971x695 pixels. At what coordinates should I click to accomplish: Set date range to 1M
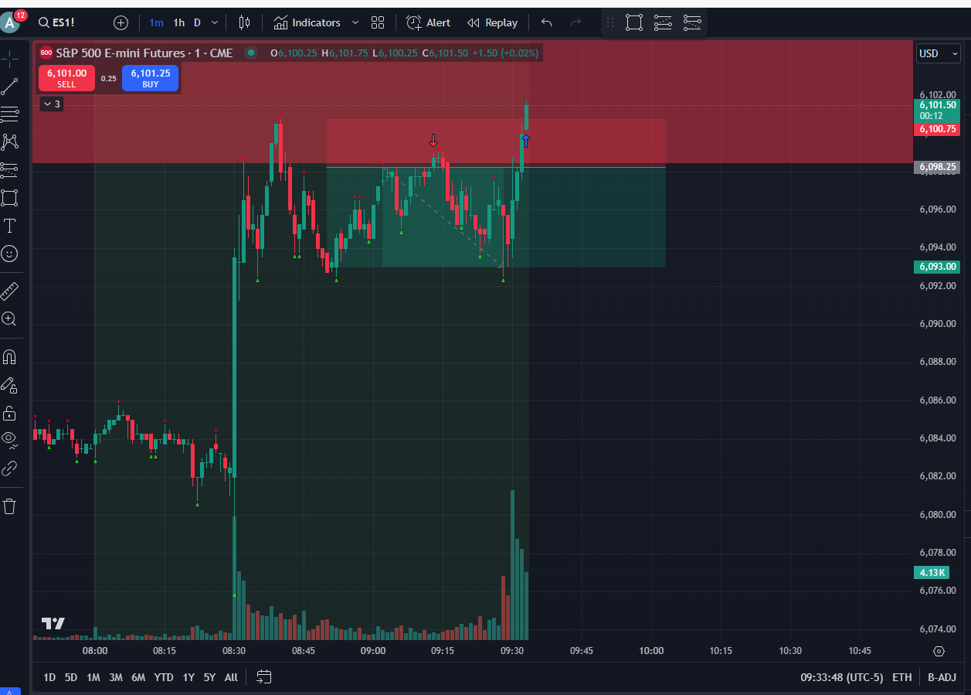tap(93, 677)
